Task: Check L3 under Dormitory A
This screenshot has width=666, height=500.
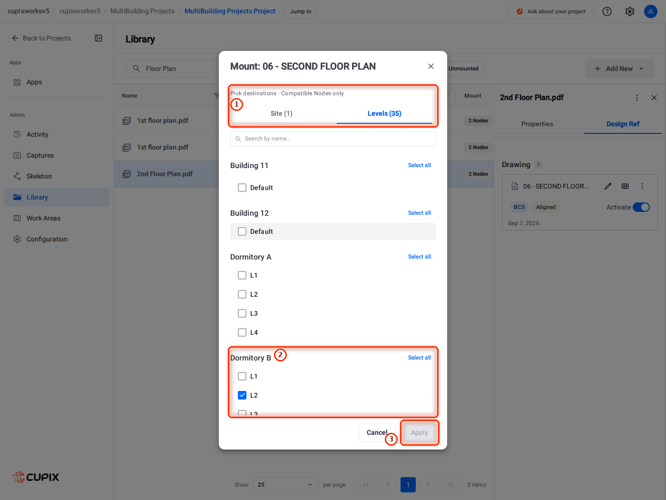Action: point(242,313)
